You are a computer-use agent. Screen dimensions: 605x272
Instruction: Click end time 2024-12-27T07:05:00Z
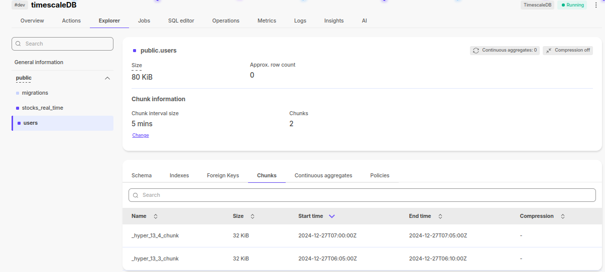(x=438, y=236)
